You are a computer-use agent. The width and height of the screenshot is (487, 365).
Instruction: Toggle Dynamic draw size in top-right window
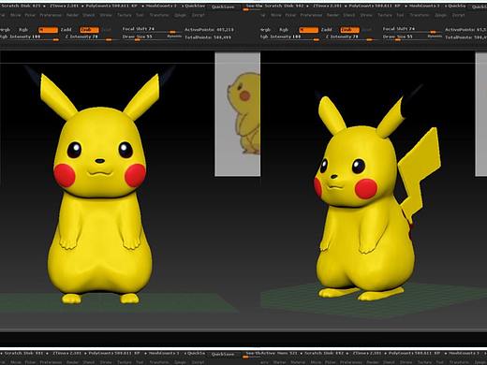point(435,36)
